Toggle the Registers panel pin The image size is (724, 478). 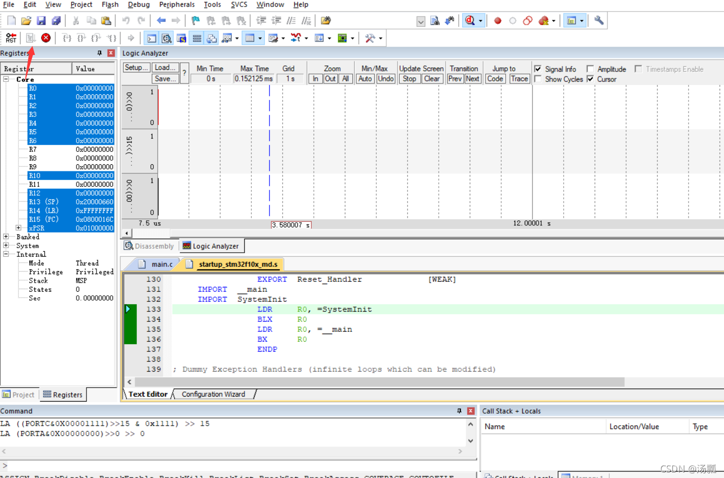click(x=99, y=53)
